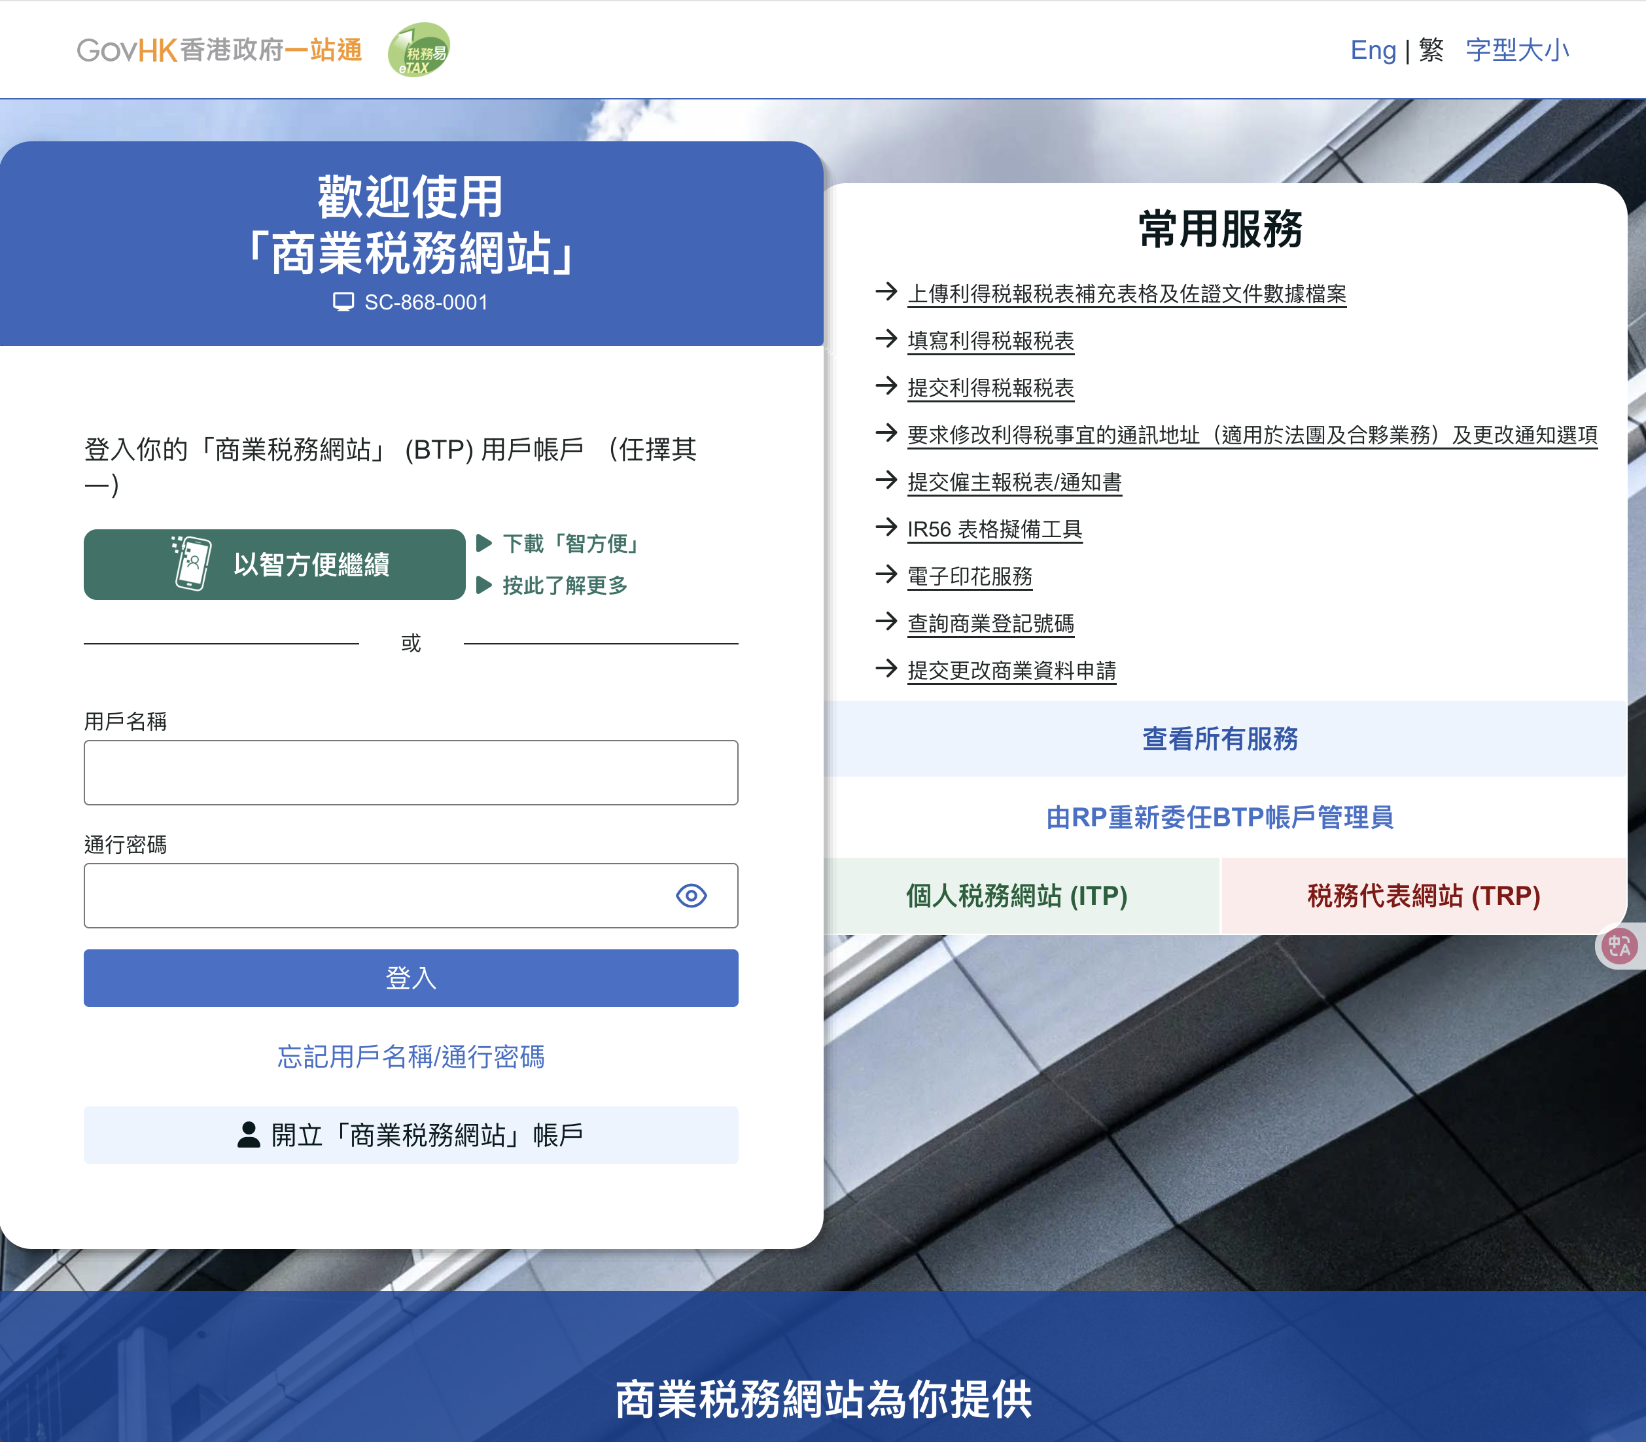Click the eTAX green logo icon

pos(418,50)
